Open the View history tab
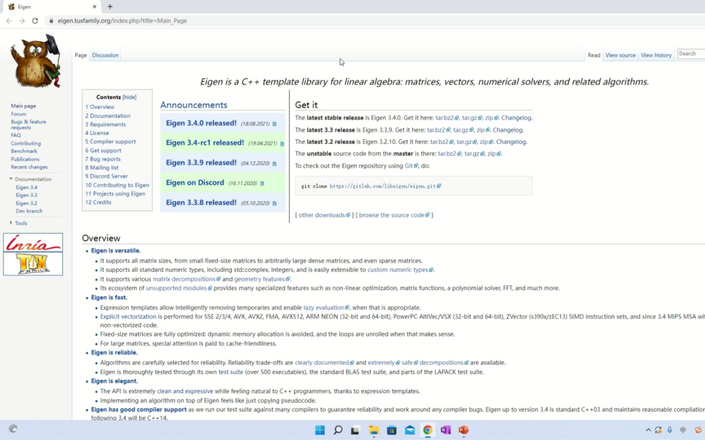705x440 pixels. click(656, 55)
